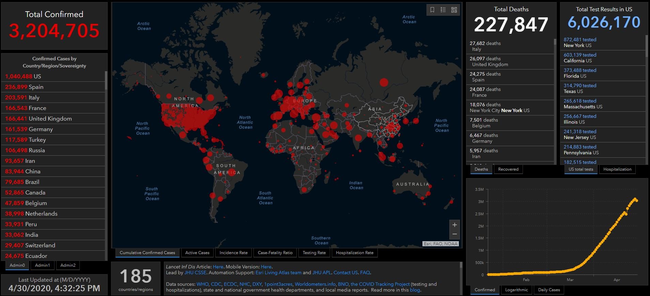Viewport: 650px width, 296px height.
Task: Select Turkey in the country list
Action: point(54,140)
